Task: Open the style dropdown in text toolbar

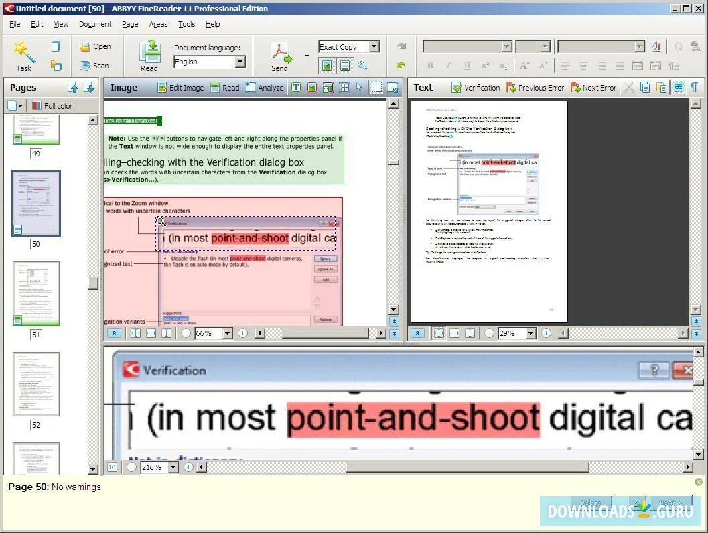Action: [x=640, y=46]
